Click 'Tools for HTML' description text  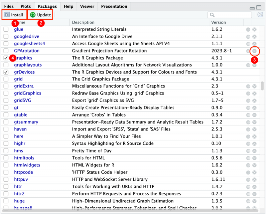pyautogui.click(x=88, y=158)
